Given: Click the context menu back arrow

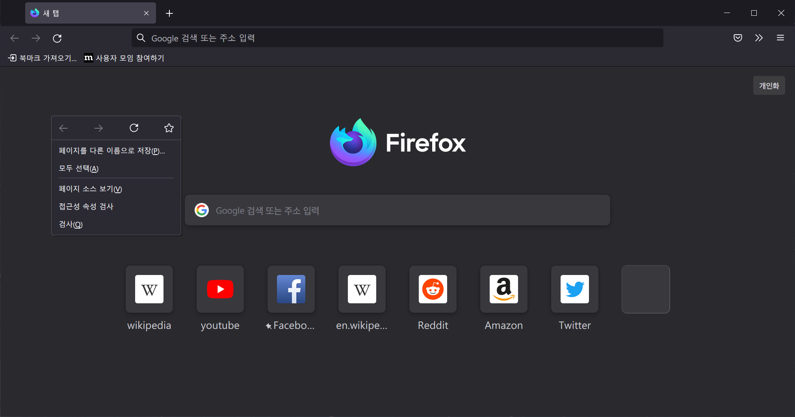Looking at the screenshot, I should point(63,128).
